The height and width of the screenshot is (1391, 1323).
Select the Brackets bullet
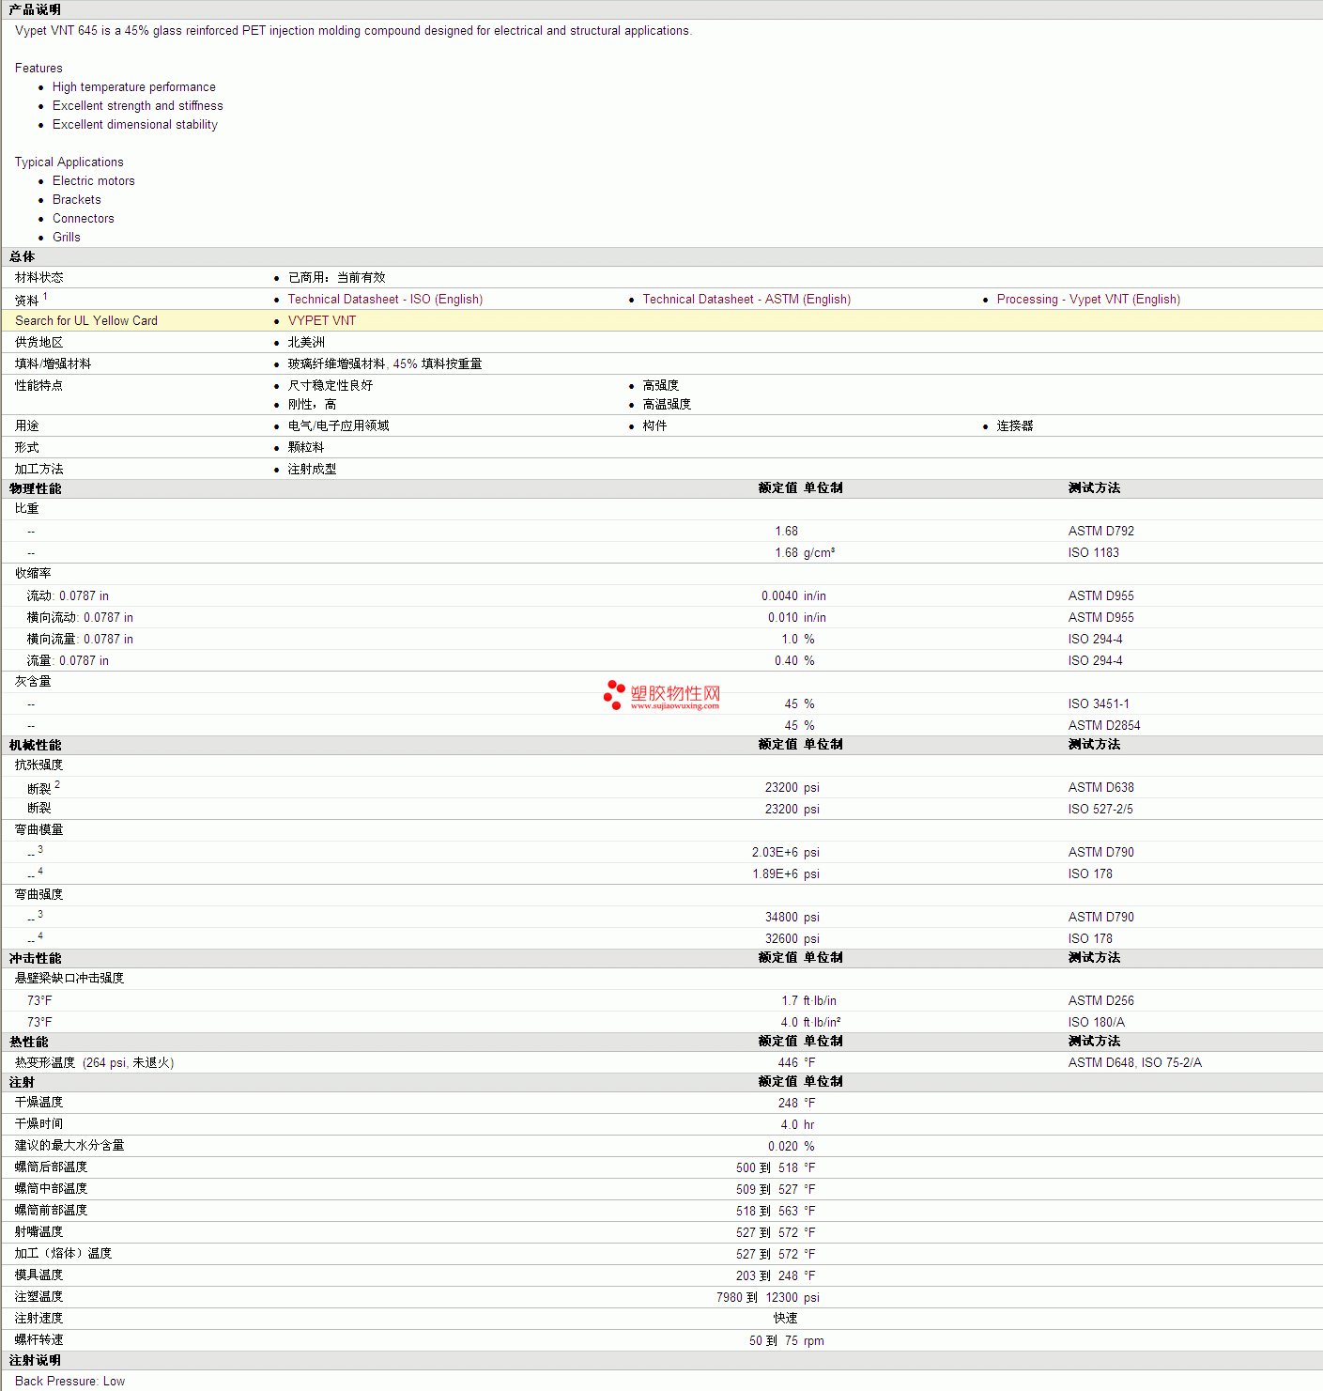click(x=77, y=200)
